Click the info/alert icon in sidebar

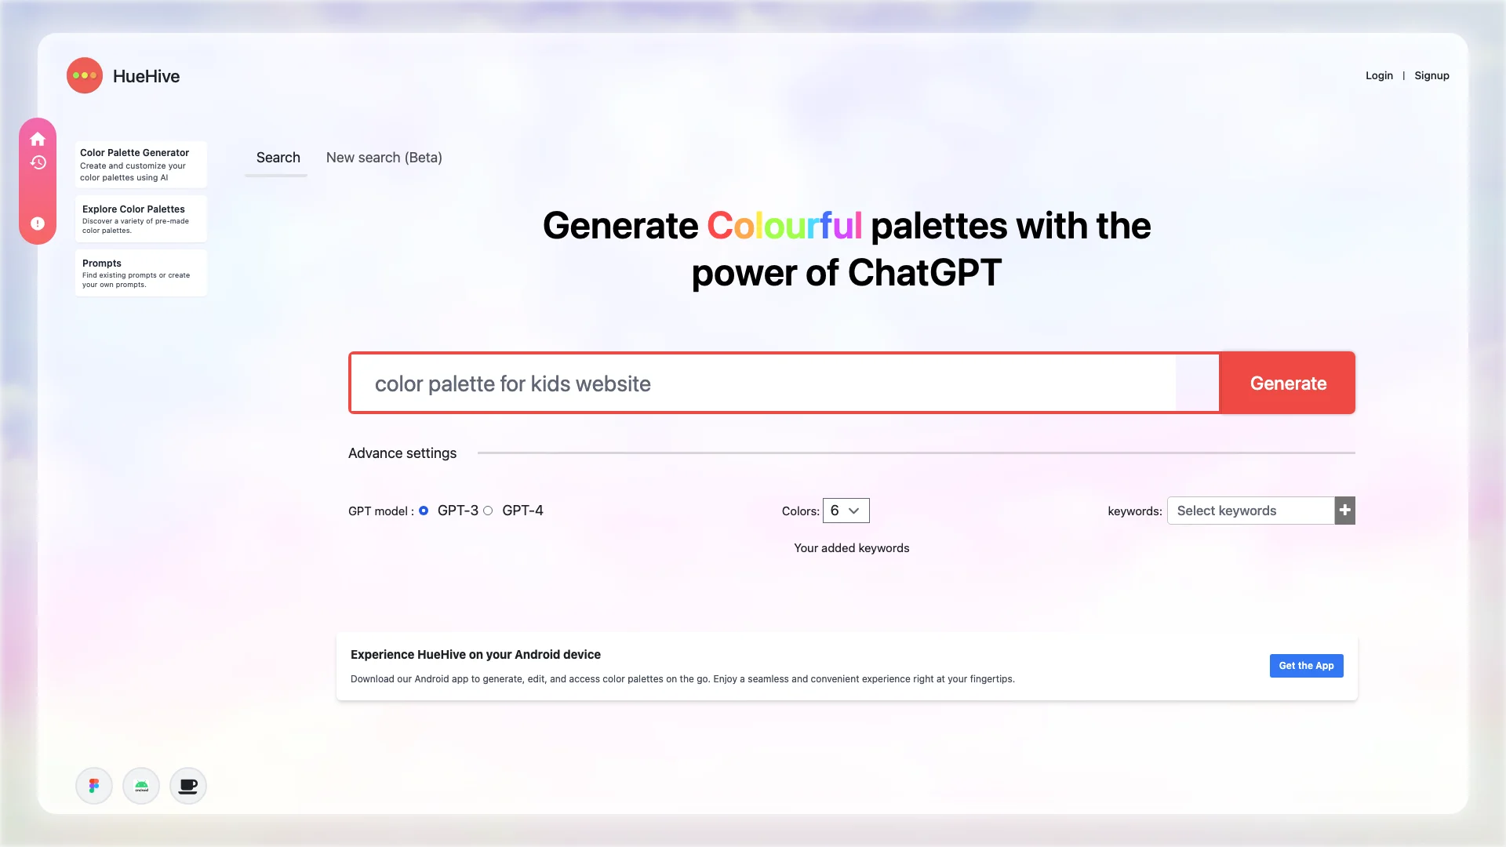pyautogui.click(x=37, y=224)
